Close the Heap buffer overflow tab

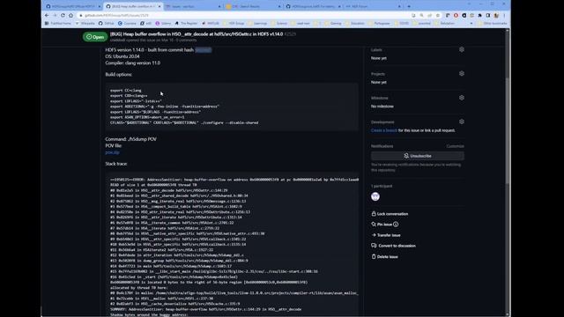160,6
